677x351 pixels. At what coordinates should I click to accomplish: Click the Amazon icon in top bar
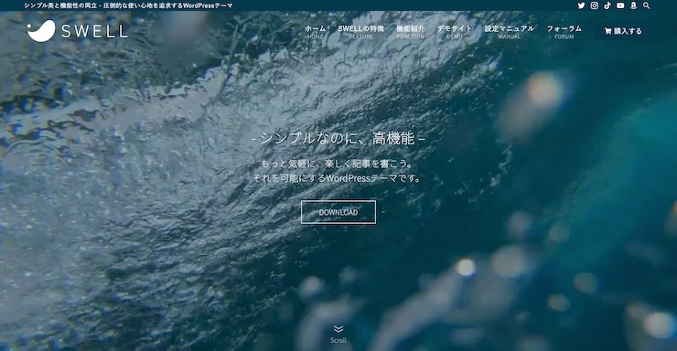[x=633, y=5]
